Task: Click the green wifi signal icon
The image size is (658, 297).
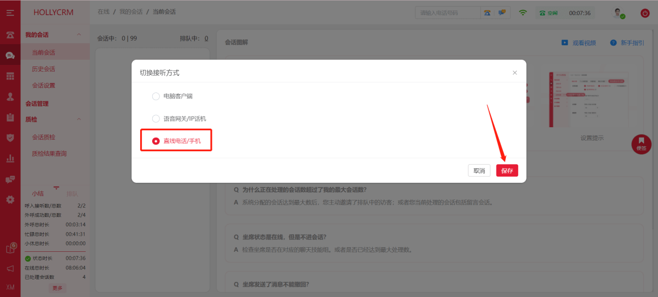Action: pos(523,12)
